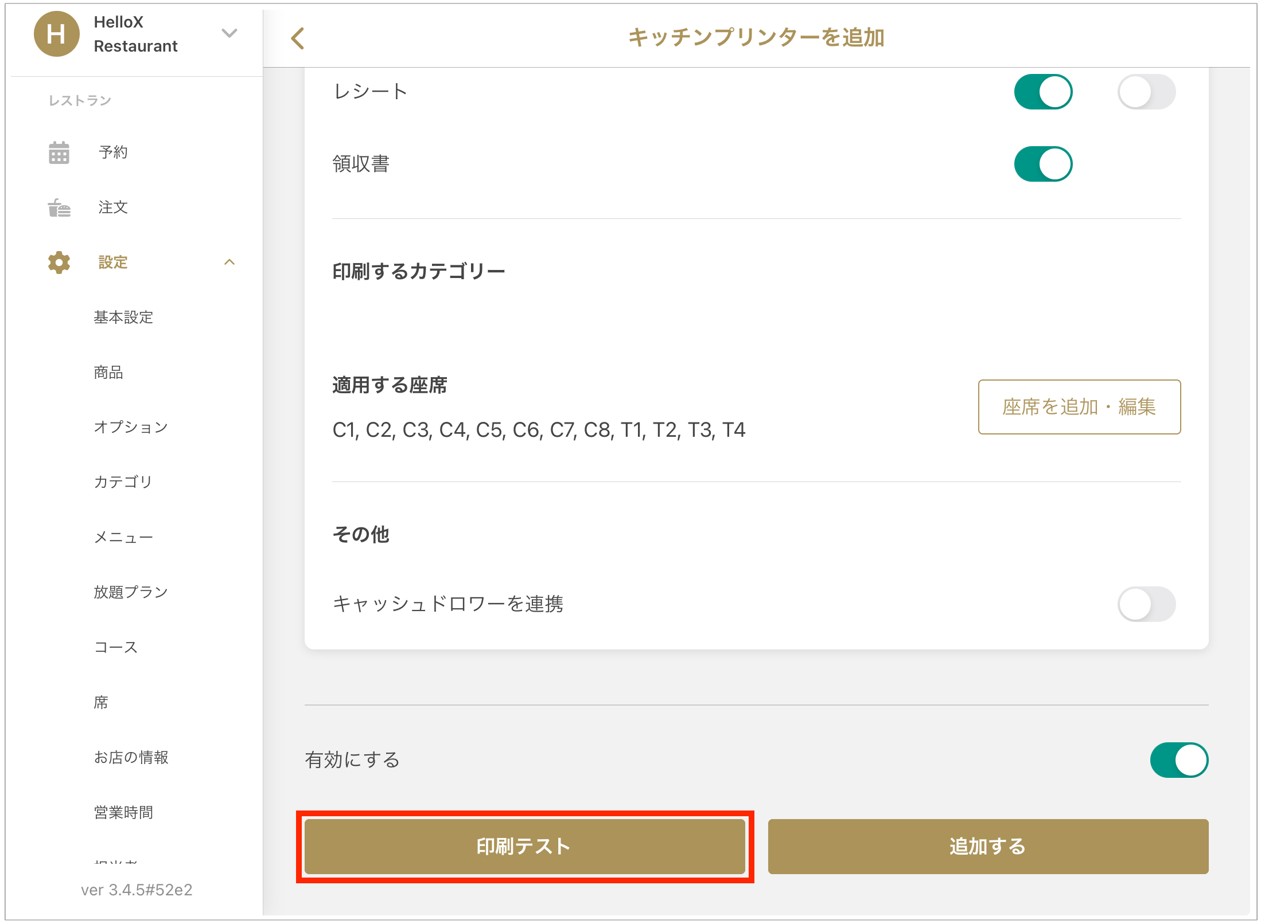Viewport: 1261px width, 924px height.
Task: Click the back arrow icon in header
Action: 298,38
